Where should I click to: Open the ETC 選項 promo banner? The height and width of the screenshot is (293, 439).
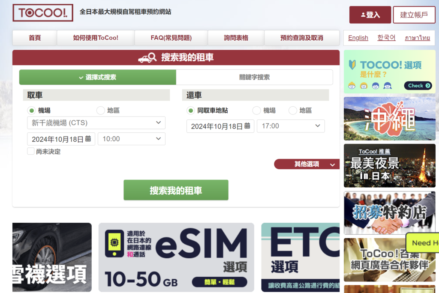point(301,257)
